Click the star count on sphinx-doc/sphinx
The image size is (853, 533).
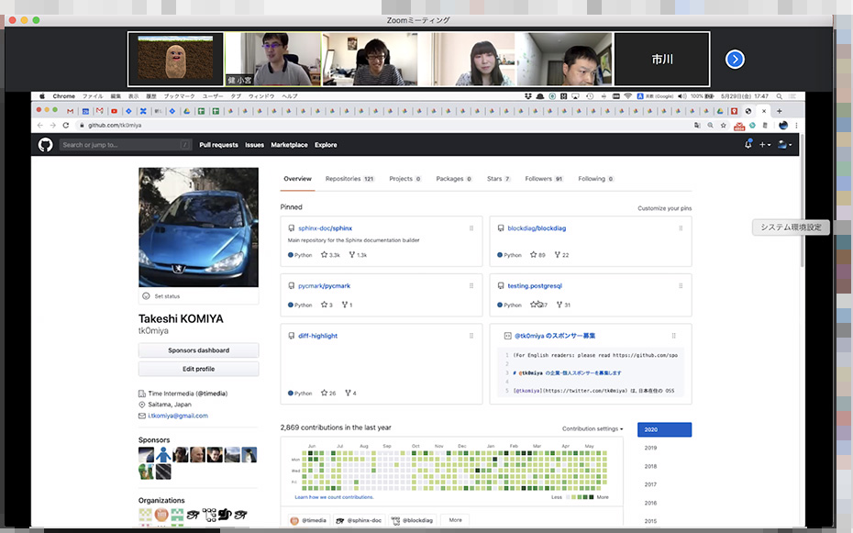click(331, 254)
